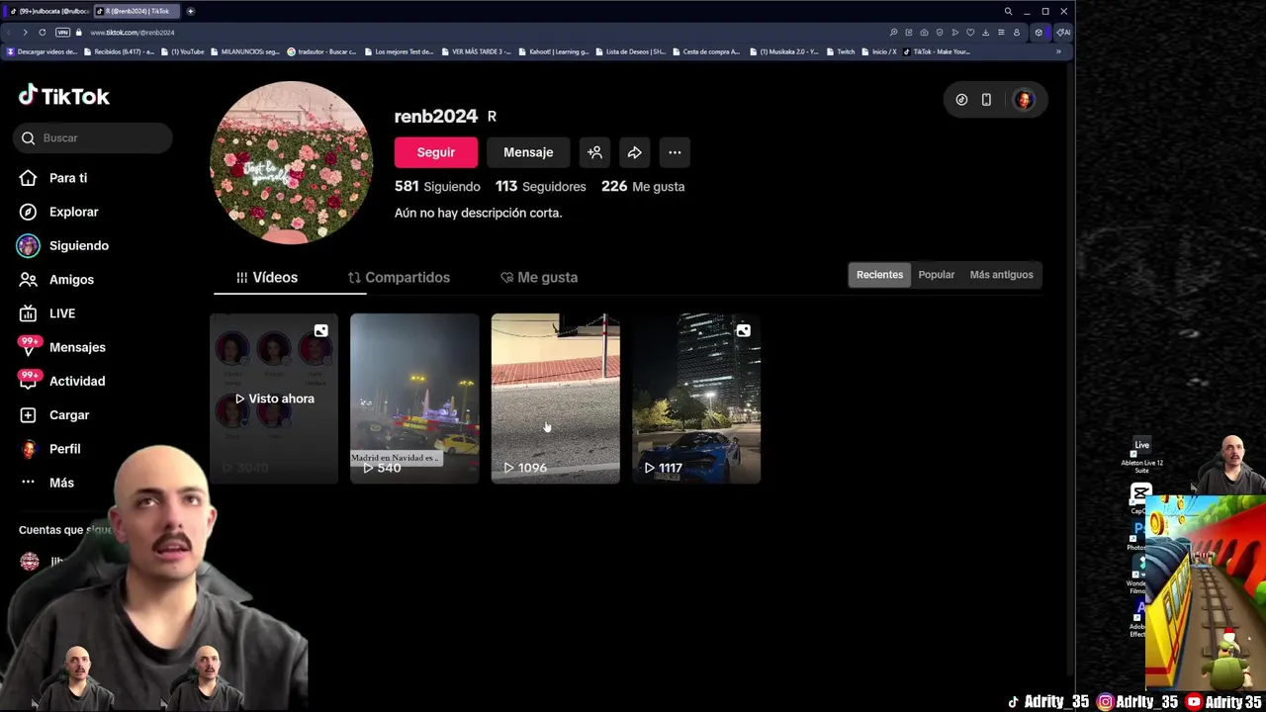
Task: Go to the Explorar page
Action: 59,212
